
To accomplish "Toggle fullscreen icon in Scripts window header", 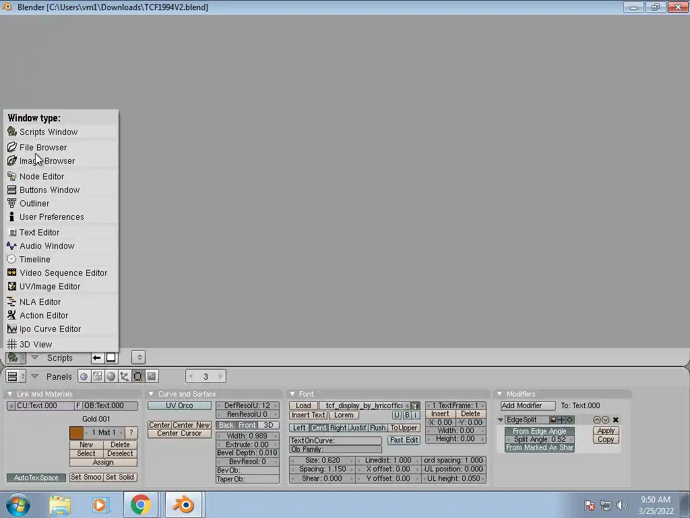I will coord(111,357).
